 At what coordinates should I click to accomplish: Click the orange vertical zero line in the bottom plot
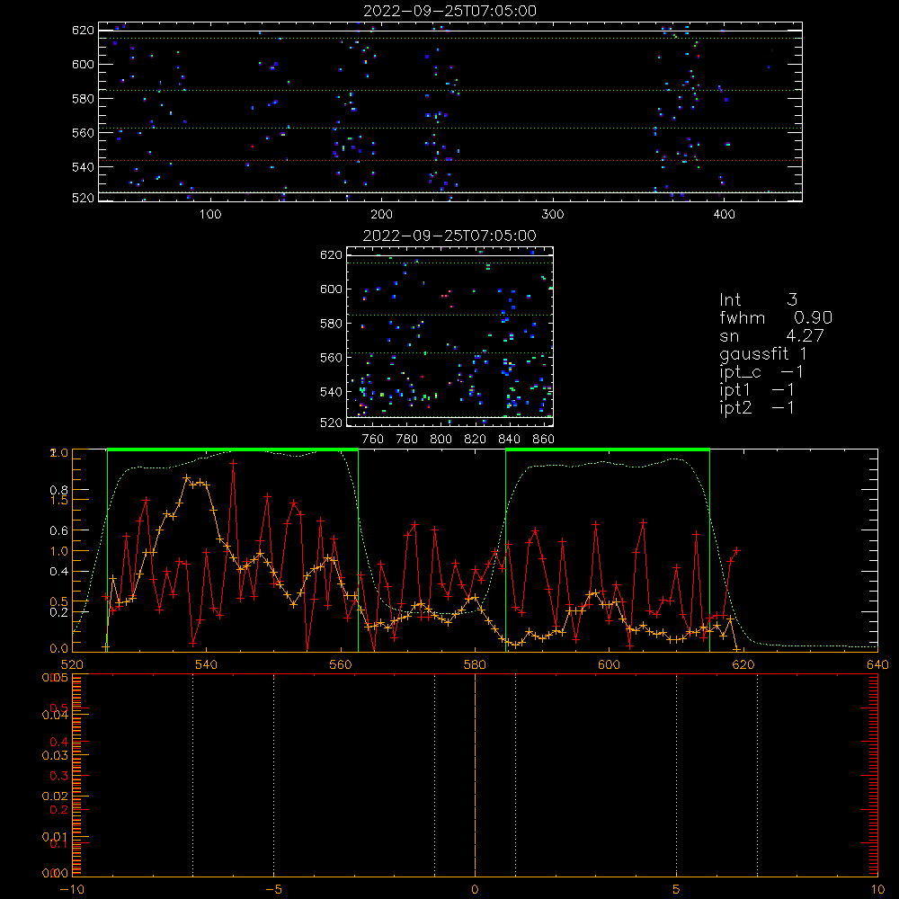[x=475, y=775]
